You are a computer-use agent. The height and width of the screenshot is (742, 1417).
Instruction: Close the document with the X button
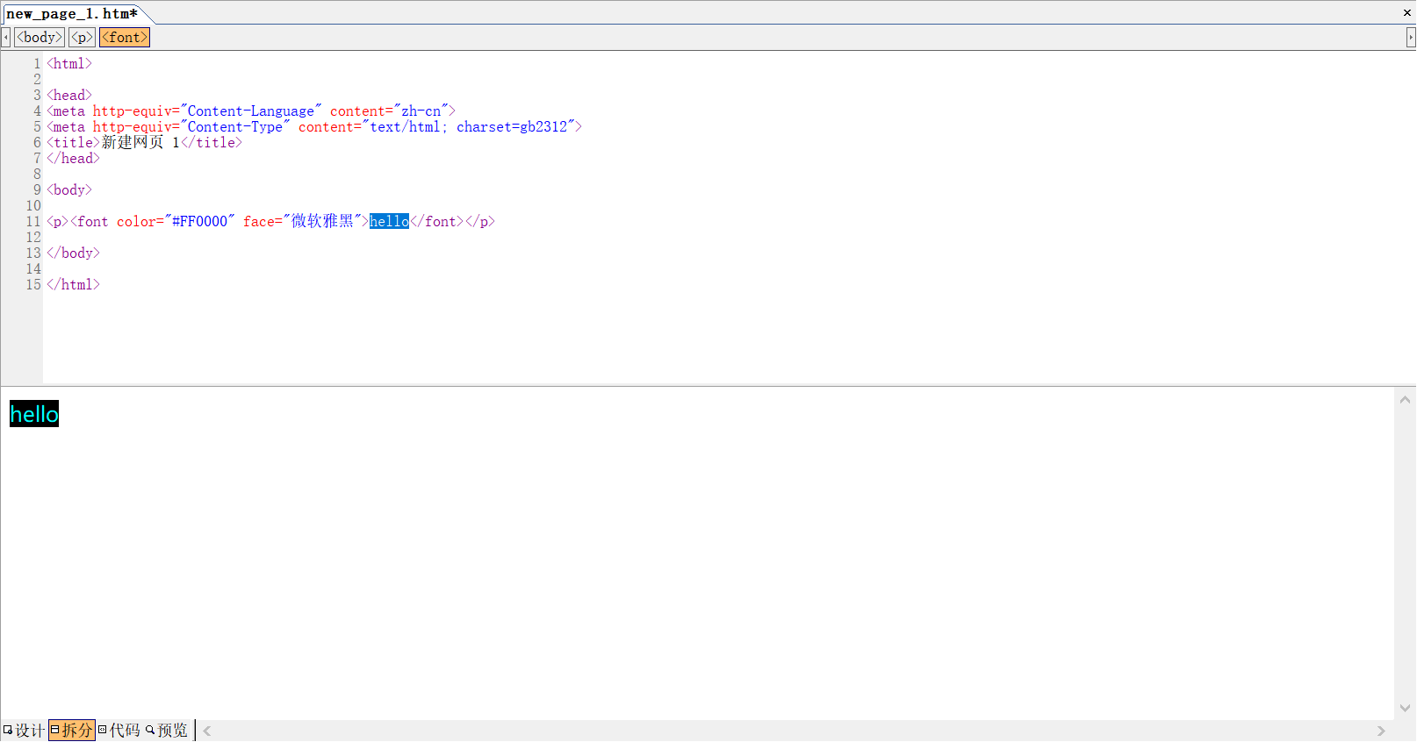pyautogui.click(x=1406, y=12)
